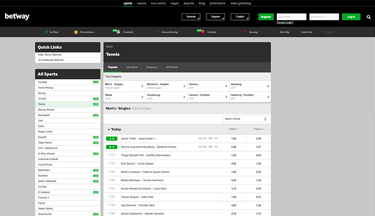Image resolution: width=375 pixels, height=216 pixels.
Task: Click the live badge beside Badminton
Action: pos(96,170)
